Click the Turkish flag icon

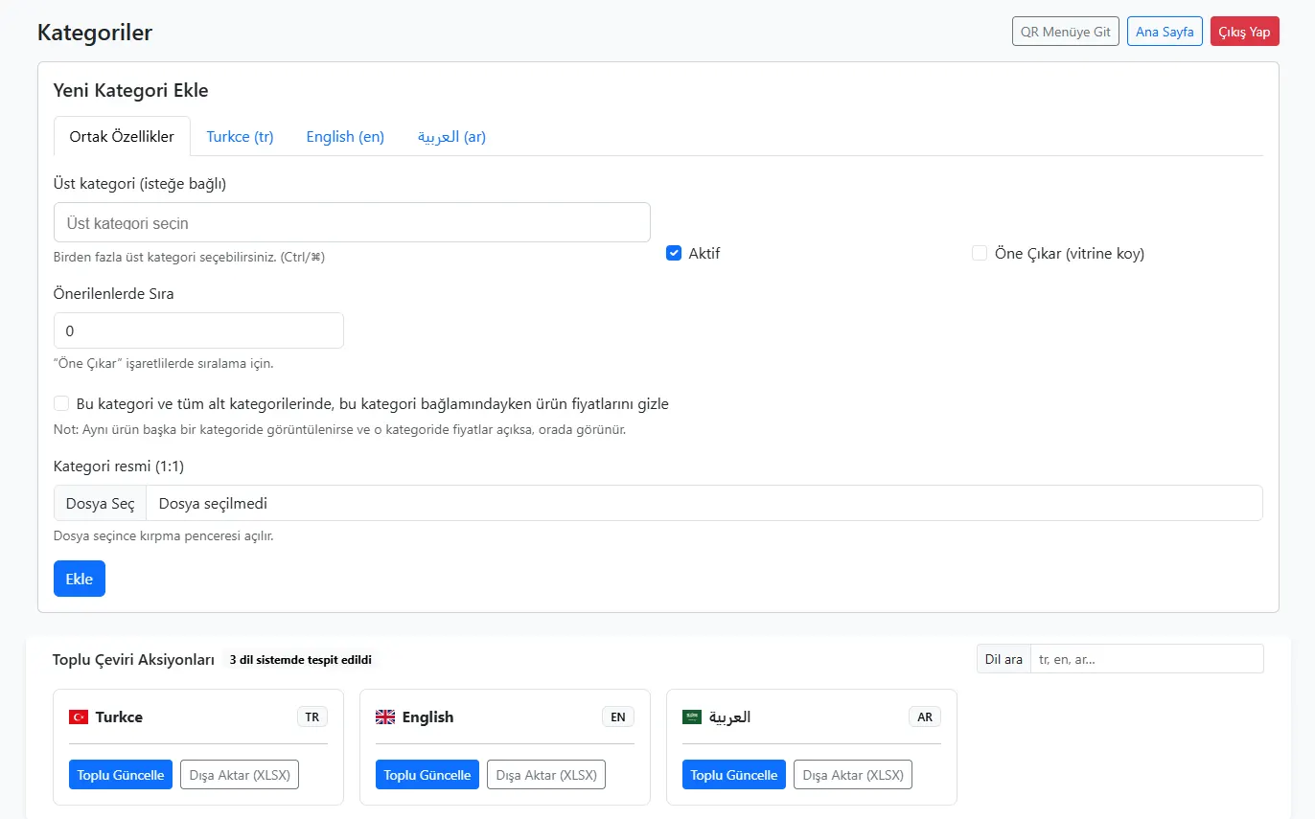79,717
